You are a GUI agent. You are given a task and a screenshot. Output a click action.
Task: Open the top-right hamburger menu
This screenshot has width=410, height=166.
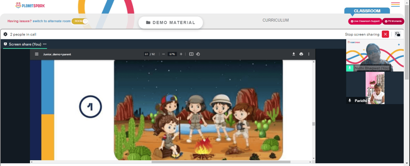[395, 4]
